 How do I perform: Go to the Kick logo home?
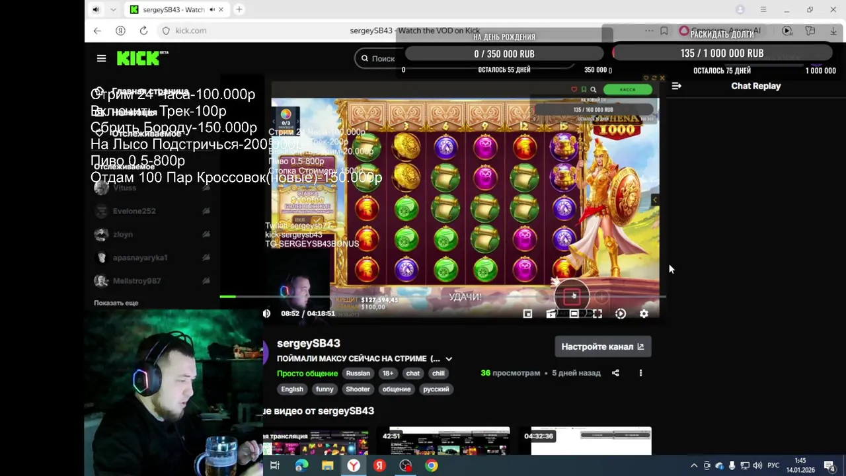pos(142,58)
